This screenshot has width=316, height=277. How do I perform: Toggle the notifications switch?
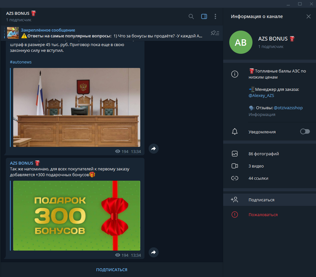coord(305,132)
